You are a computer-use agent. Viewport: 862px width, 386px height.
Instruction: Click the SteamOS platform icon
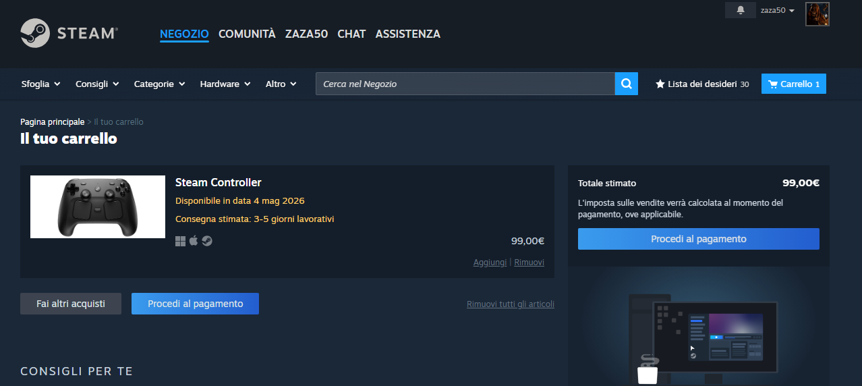[x=207, y=241]
